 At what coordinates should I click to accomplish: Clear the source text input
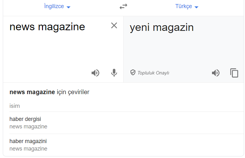(114, 25)
